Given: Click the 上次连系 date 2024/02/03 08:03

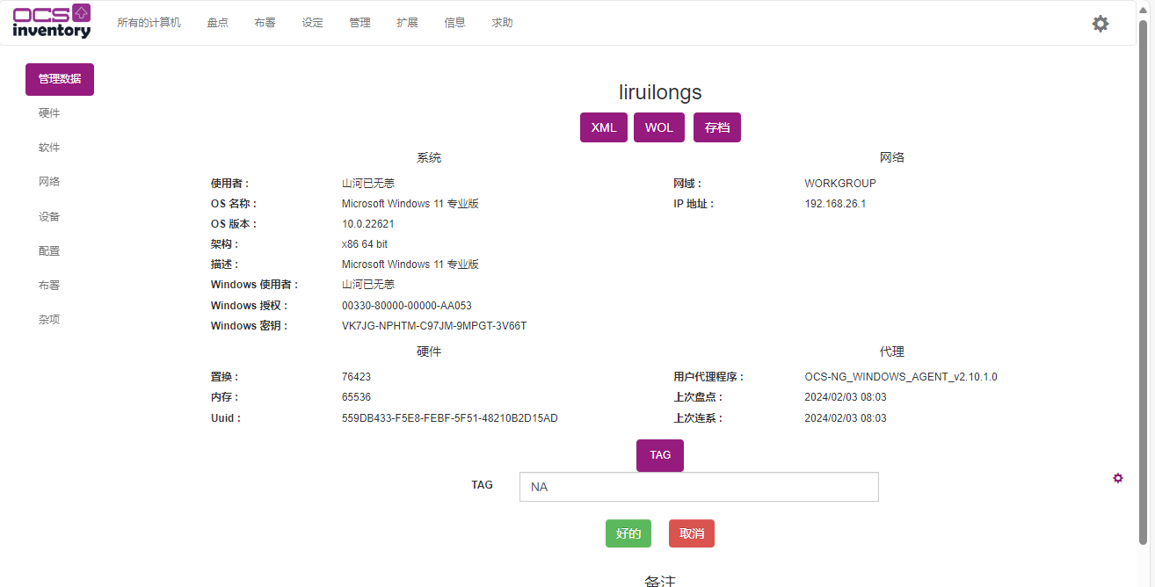Looking at the screenshot, I should 846,418.
